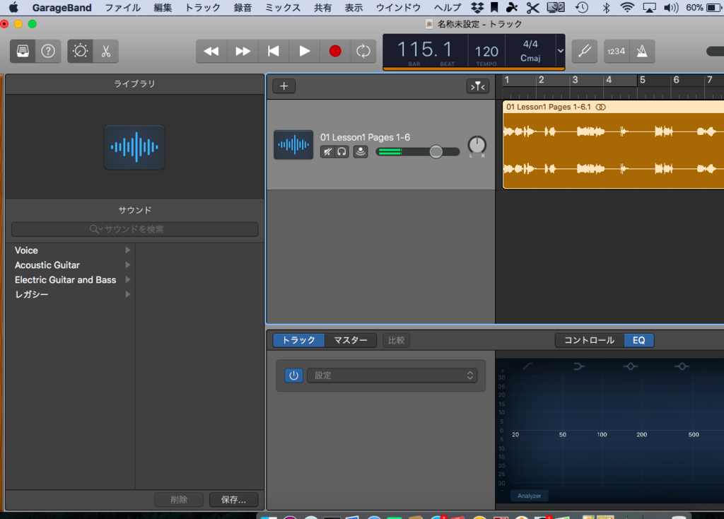Viewport: 724px width, 519px height.
Task: Toggle the Cycle loop button
Action: (363, 51)
